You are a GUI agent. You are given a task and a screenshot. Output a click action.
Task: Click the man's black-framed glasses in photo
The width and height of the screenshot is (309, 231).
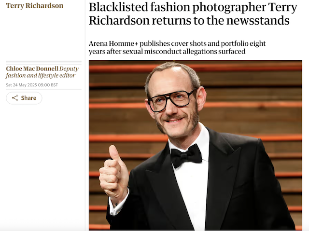tap(171, 100)
